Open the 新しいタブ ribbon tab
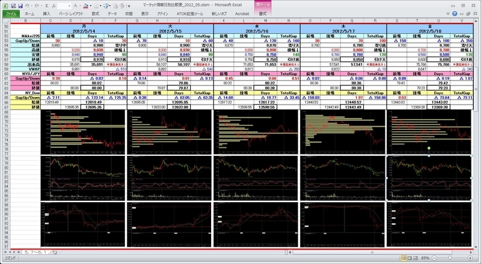Viewport: 481px width, 264px height. (x=219, y=14)
